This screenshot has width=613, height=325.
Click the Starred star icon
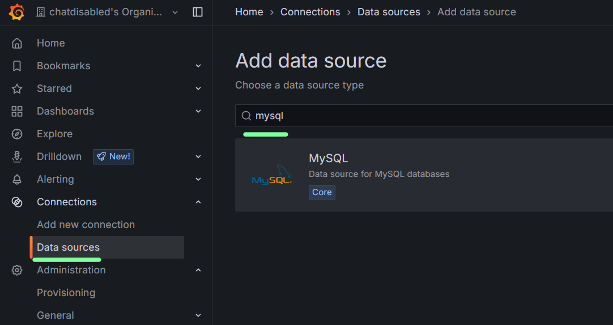tap(17, 88)
